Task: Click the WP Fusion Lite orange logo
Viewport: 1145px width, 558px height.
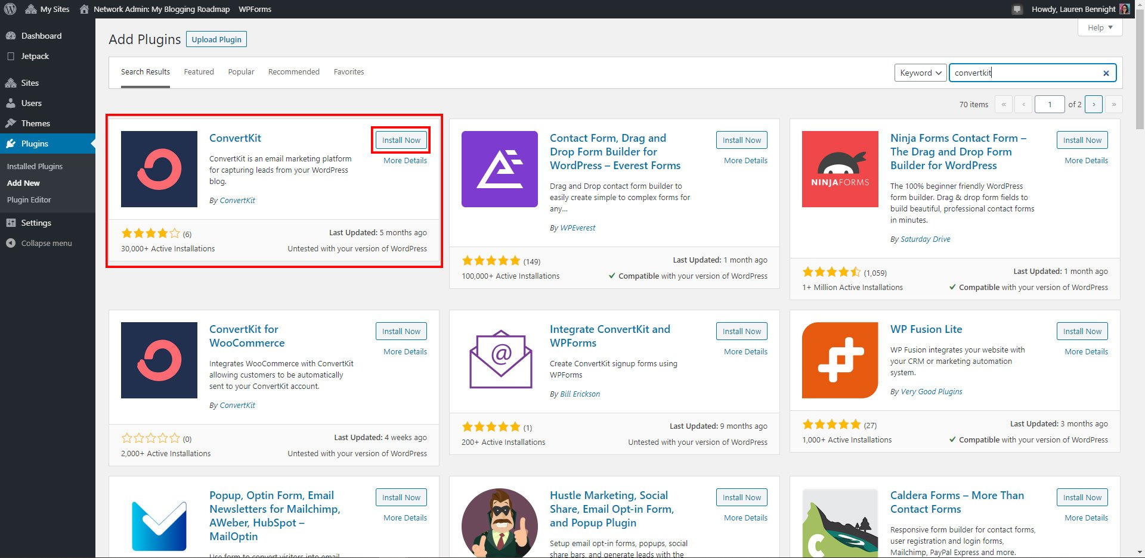Action: (840, 360)
